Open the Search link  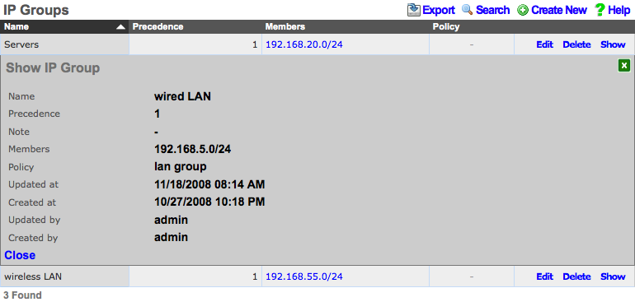coord(492,10)
